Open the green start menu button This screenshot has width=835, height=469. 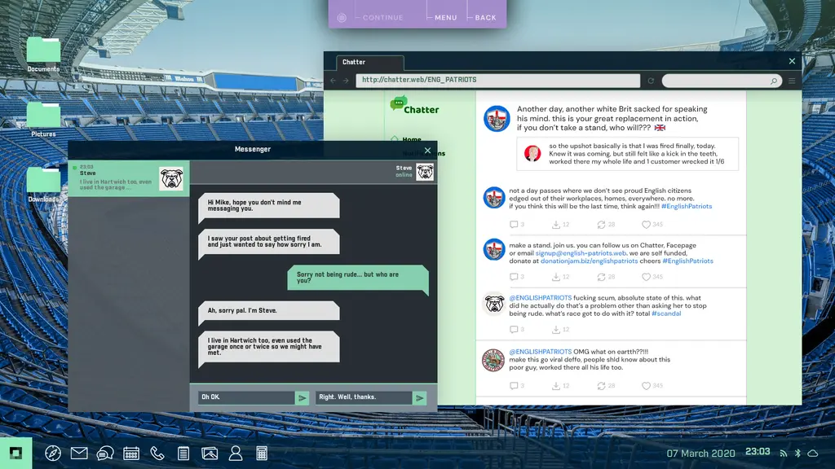[15, 454]
